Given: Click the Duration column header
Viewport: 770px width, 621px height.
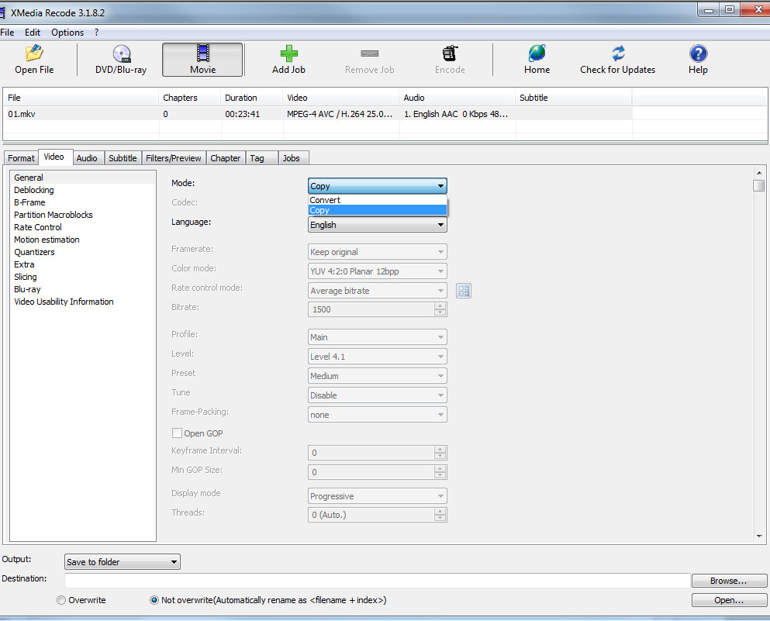Looking at the screenshot, I should [x=251, y=98].
